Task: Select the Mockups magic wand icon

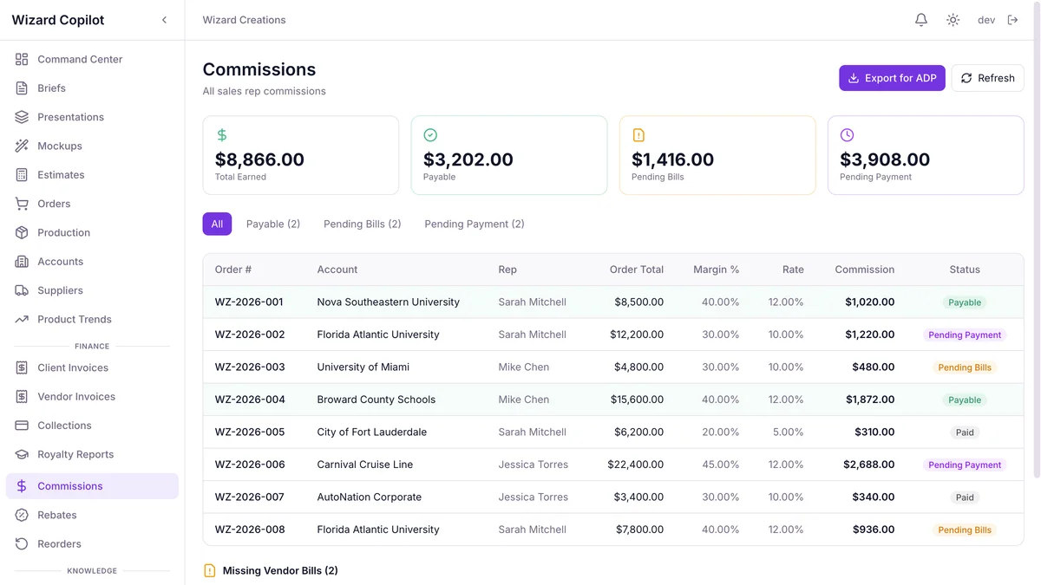Action: click(x=22, y=146)
